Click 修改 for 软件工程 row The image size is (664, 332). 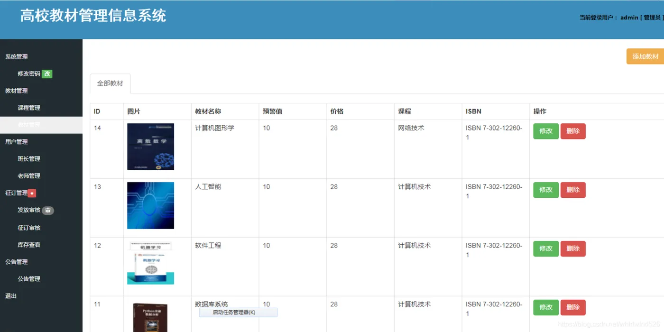pos(546,249)
